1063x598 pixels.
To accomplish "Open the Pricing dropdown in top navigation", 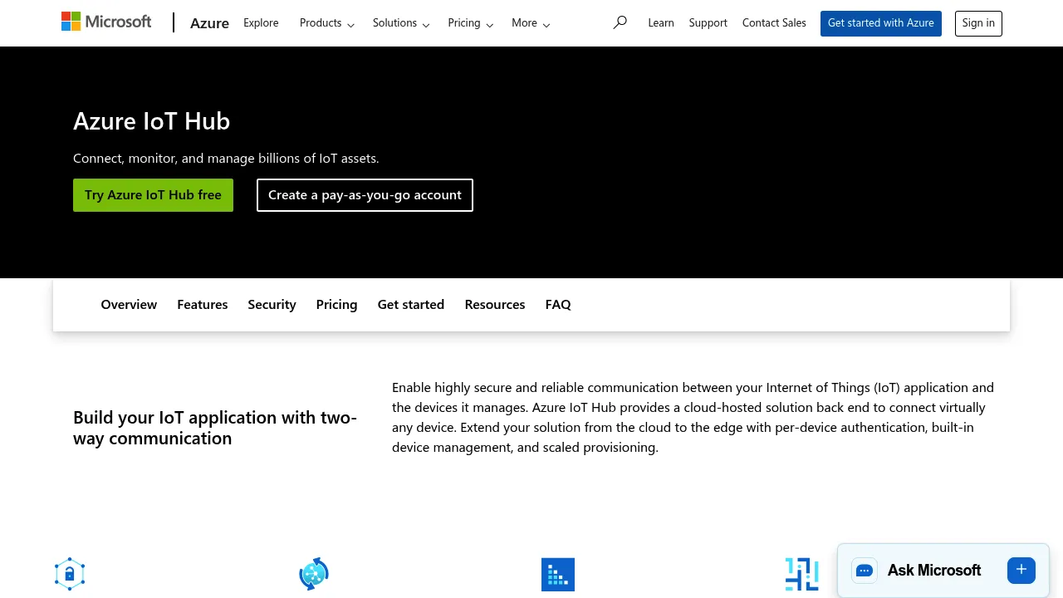I will point(470,23).
